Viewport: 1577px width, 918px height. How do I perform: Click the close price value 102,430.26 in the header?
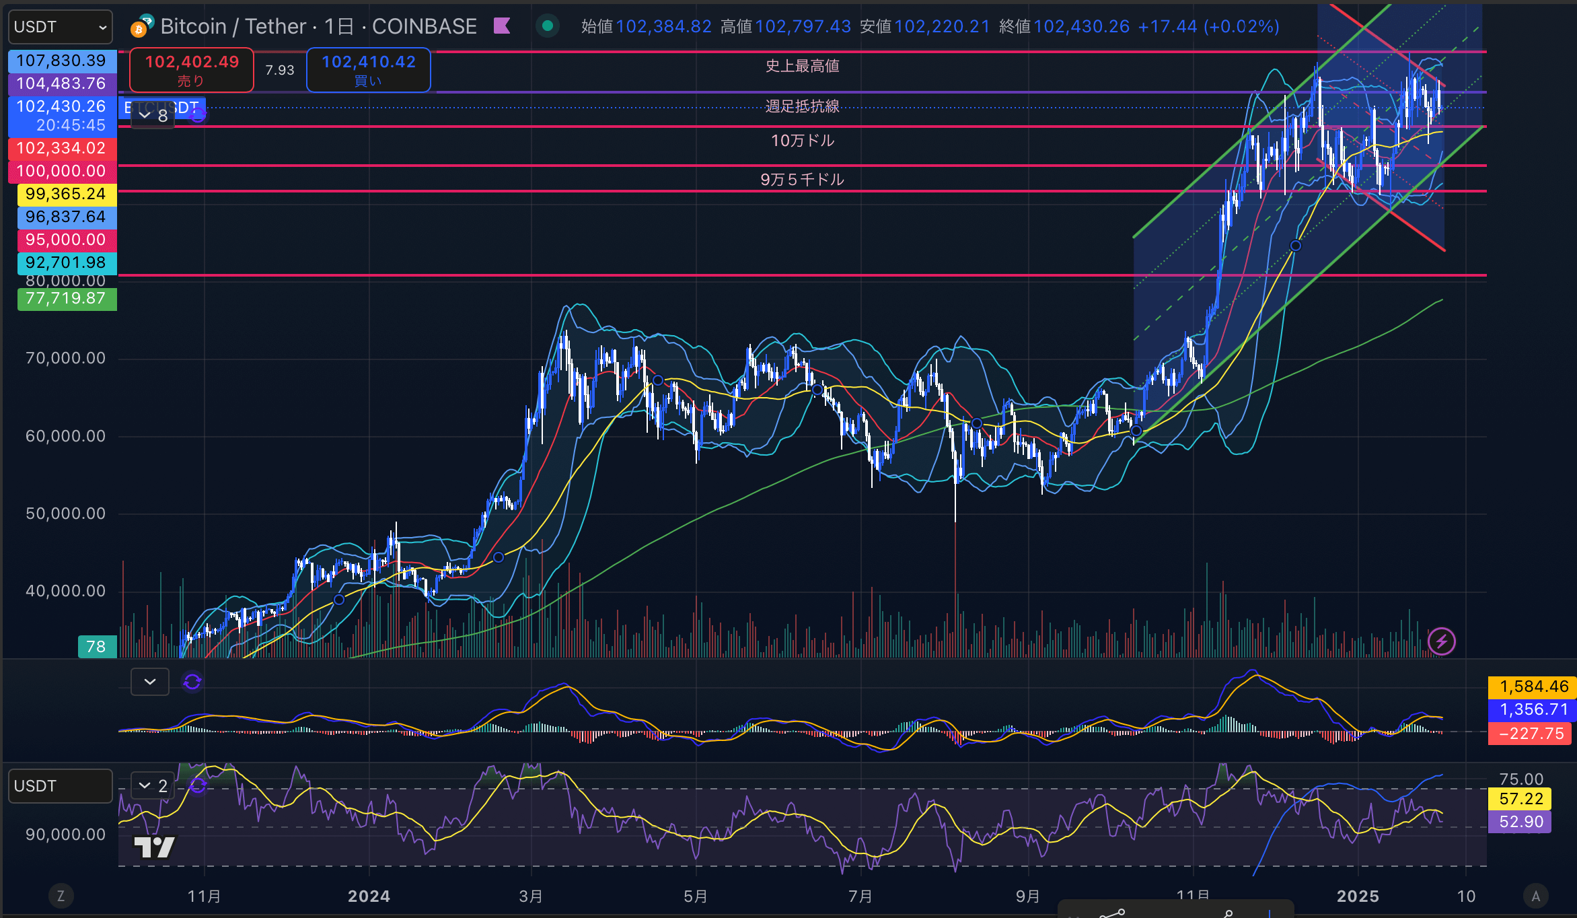1081,26
